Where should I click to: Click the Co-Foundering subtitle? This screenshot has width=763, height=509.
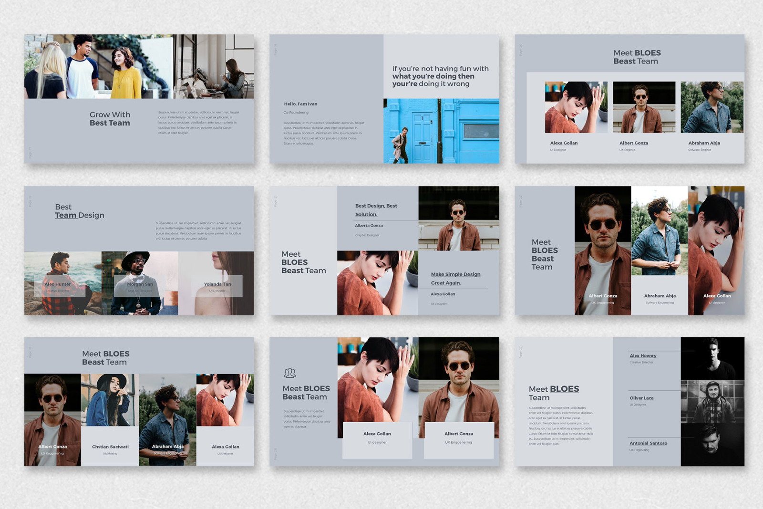click(x=296, y=113)
